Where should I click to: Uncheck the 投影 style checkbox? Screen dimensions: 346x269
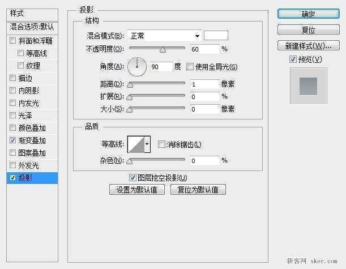pos(13,177)
